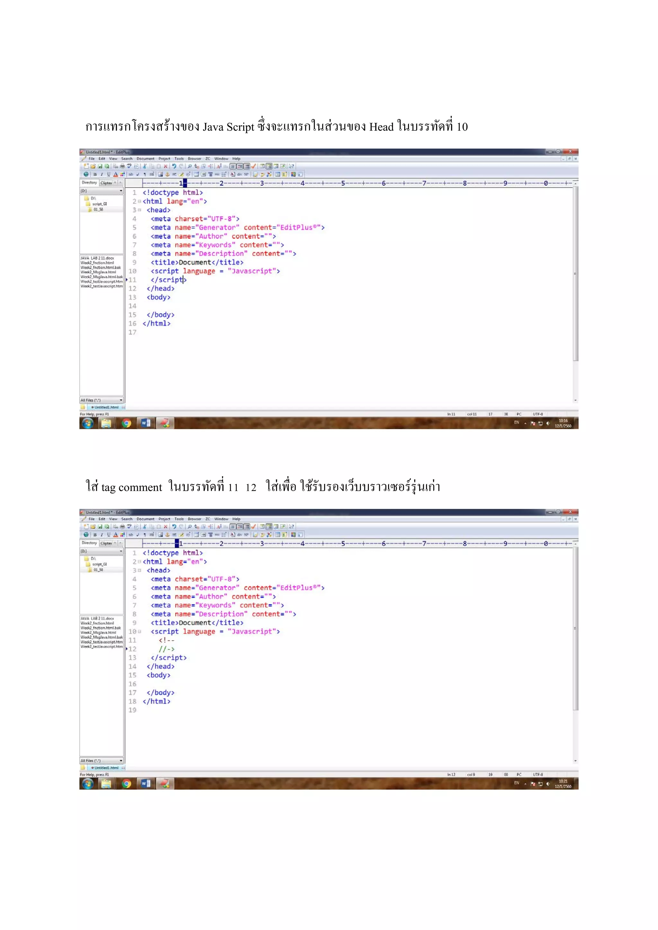
Task: Click Insert Image icon in first EditPlus screenshot
Action: 160,174
